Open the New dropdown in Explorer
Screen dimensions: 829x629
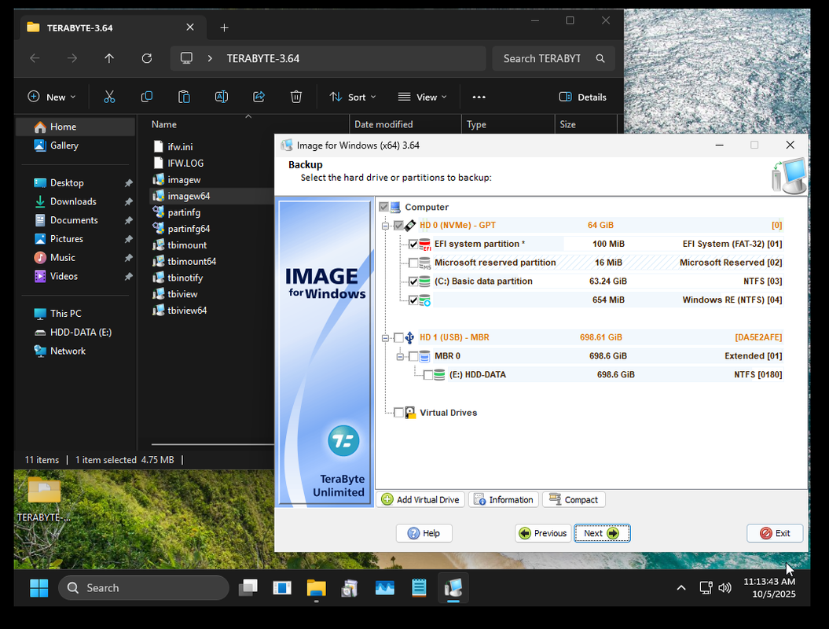[x=52, y=97]
